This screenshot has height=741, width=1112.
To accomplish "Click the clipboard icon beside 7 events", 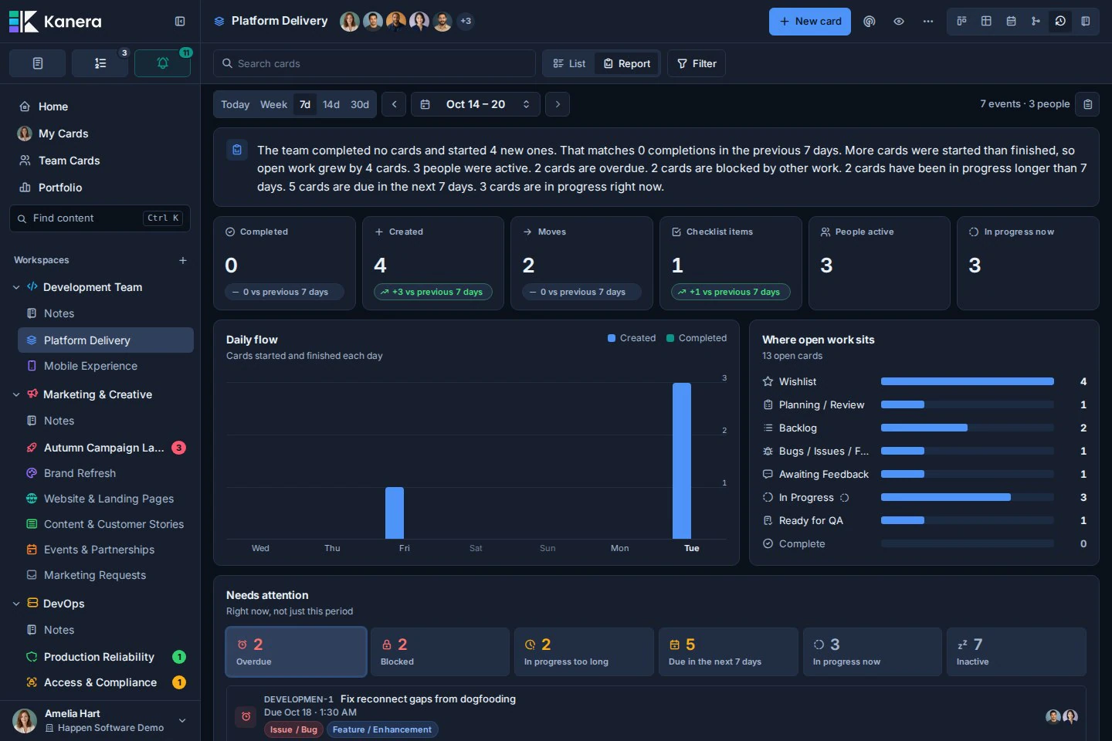I will pyautogui.click(x=1088, y=104).
